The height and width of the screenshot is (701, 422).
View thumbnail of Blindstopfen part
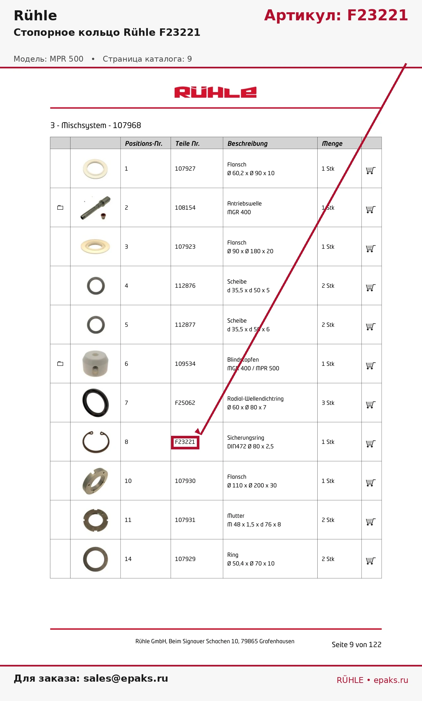(95, 364)
